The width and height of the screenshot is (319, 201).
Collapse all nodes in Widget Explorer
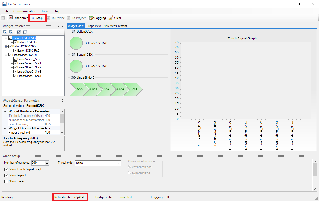(x=5, y=32)
